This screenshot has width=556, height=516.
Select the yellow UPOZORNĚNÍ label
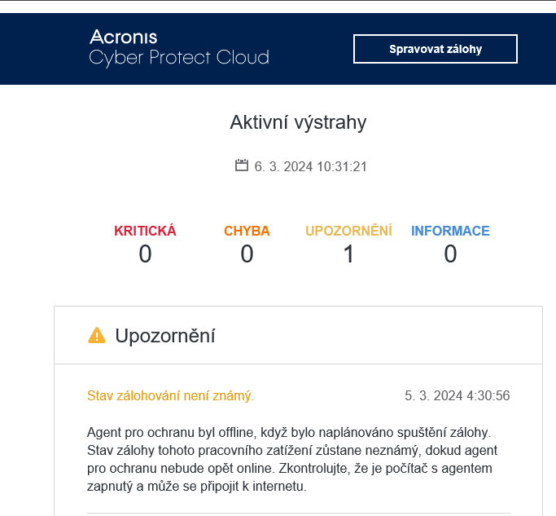[x=348, y=231]
